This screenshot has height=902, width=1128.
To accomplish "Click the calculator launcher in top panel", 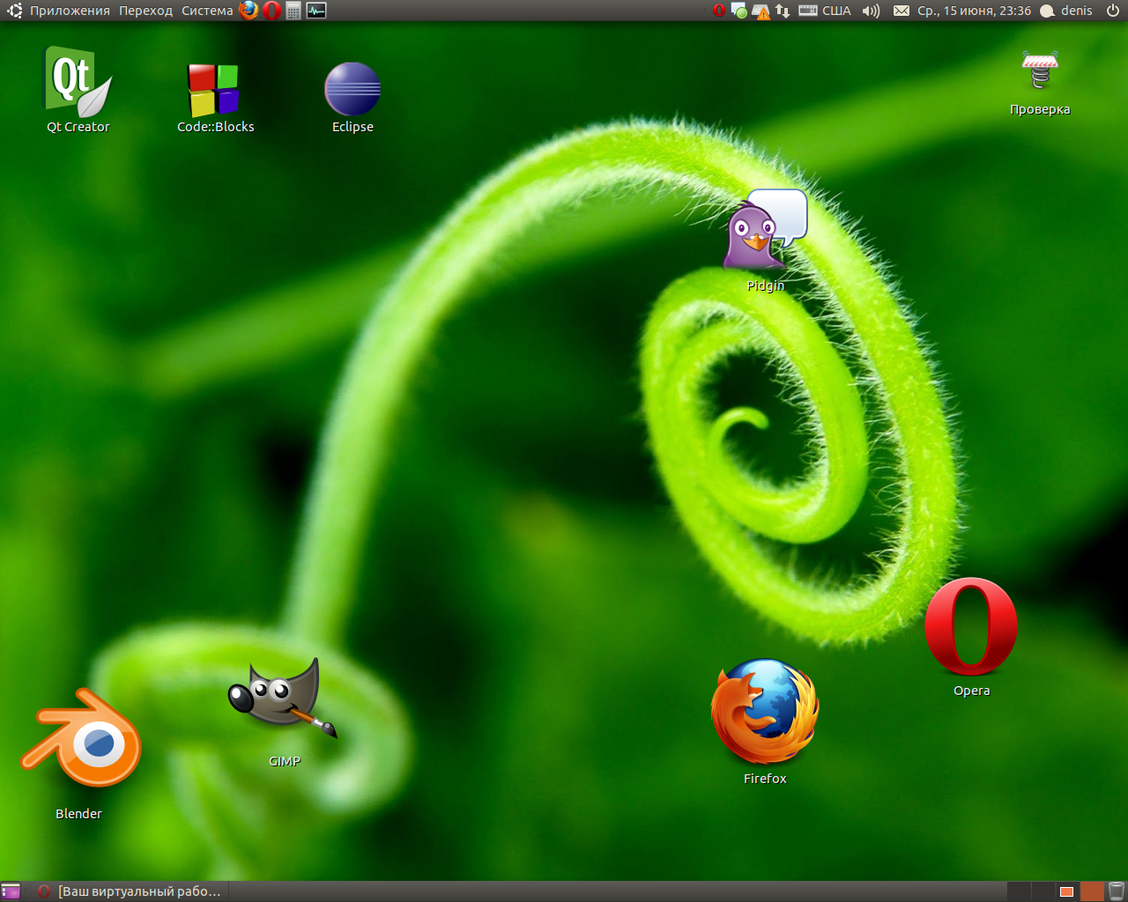I will (x=294, y=11).
